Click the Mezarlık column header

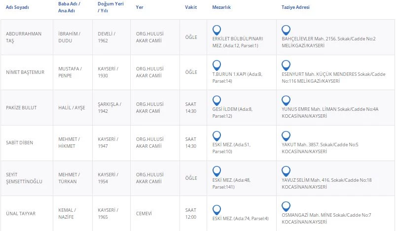click(x=221, y=7)
